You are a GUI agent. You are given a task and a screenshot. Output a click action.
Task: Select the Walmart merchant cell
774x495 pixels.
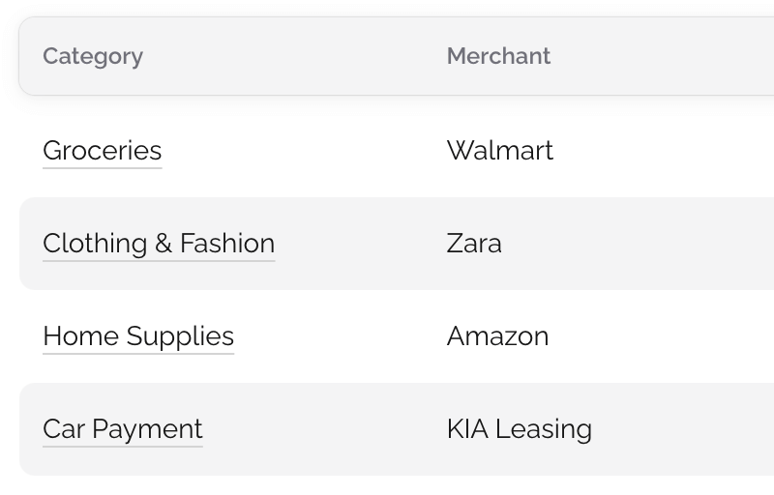click(500, 151)
